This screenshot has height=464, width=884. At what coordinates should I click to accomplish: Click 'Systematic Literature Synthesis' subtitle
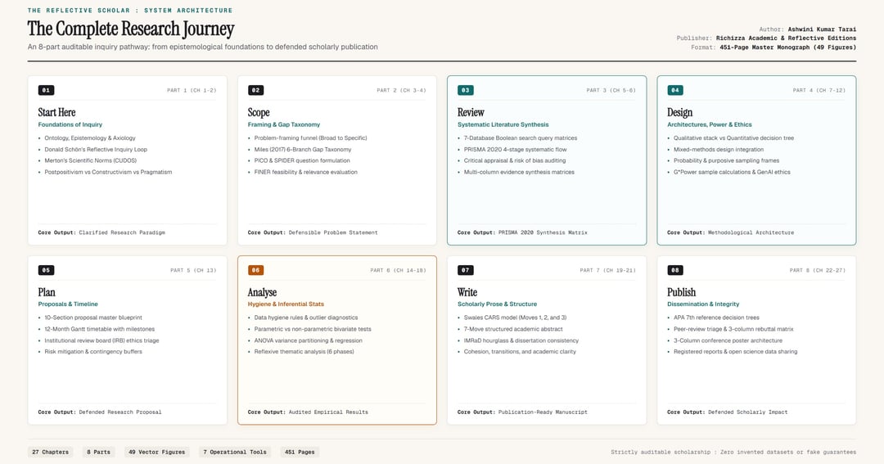click(503, 124)
